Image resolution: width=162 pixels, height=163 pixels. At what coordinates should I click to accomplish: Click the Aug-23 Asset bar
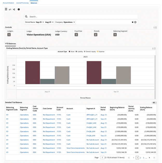[33, 73]
